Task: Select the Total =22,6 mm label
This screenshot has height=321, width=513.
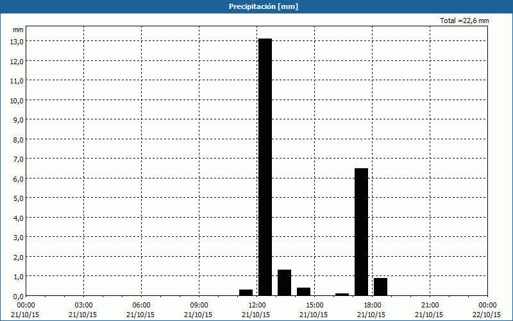Action: (464, 21)
